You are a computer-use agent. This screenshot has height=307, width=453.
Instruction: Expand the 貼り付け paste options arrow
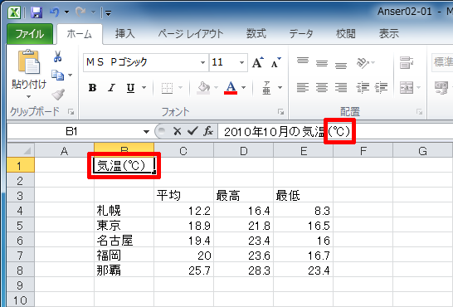click(x=28, y=96)
